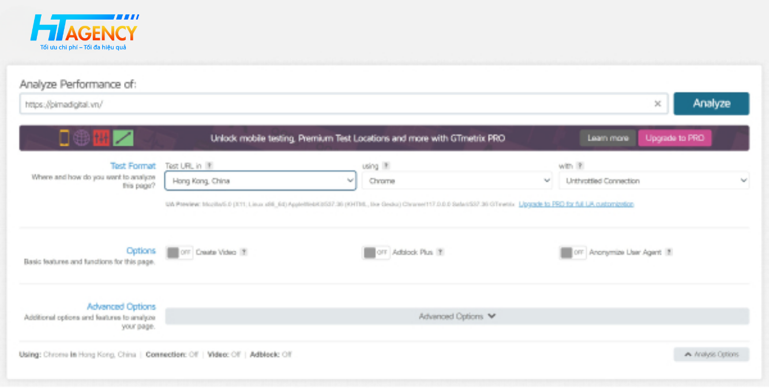The height and width of the screenshot is (388, 769).
Task: Click the Options heading
Action: [141, 251]
